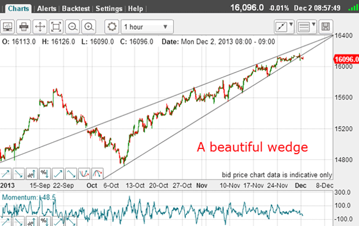Click the percent up arrow icon on the price chart
The height and width of the screenshot is (226, 359).
click(32, 174)
